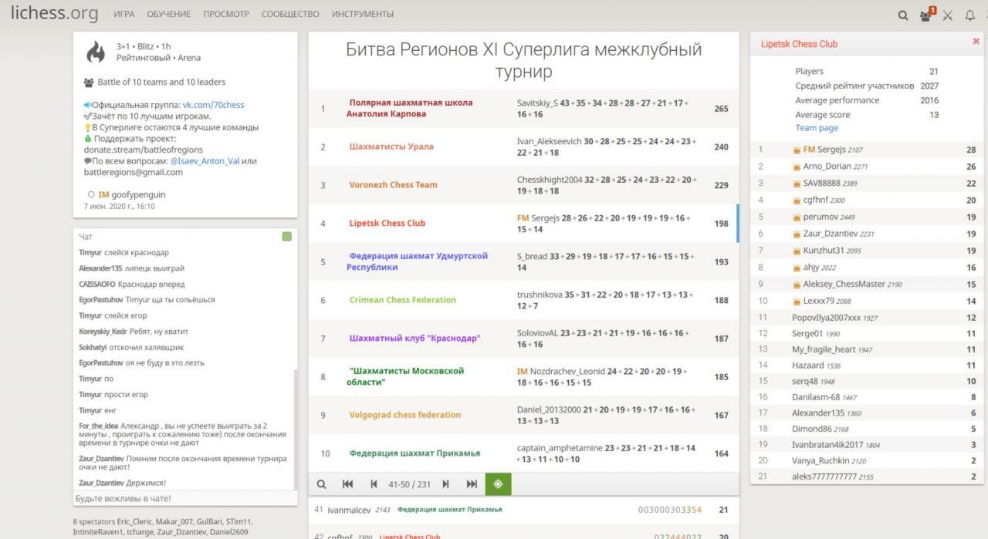
Task: Open the search icon in top header
Action: [903, 15]
